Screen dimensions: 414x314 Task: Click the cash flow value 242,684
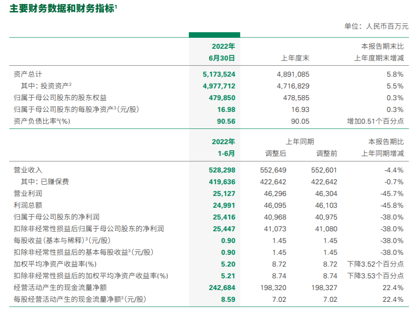(222, 287)
